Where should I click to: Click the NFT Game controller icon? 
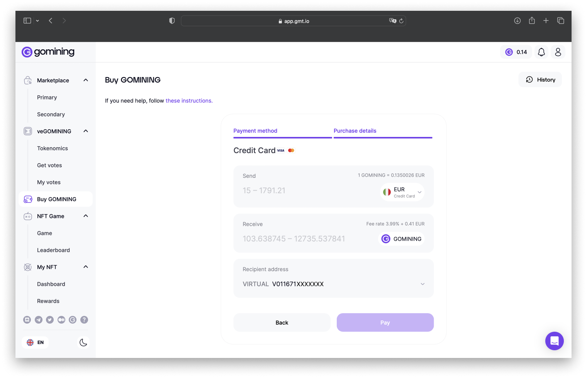(x=28, y=216)
